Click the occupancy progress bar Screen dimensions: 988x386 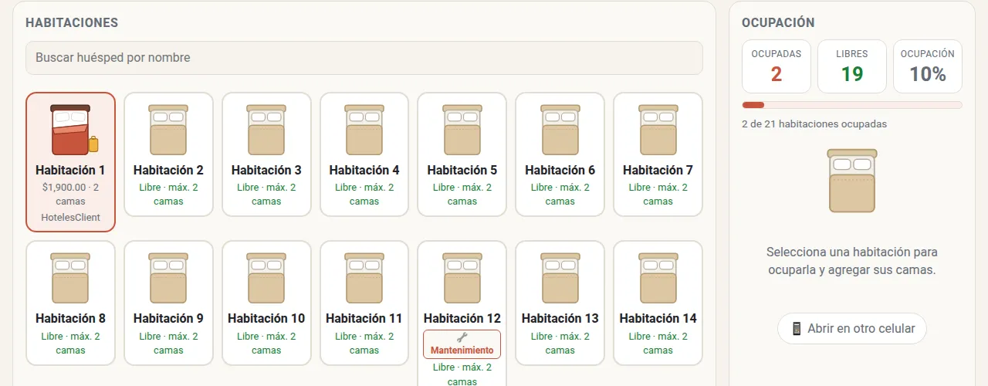pos(852,105)
